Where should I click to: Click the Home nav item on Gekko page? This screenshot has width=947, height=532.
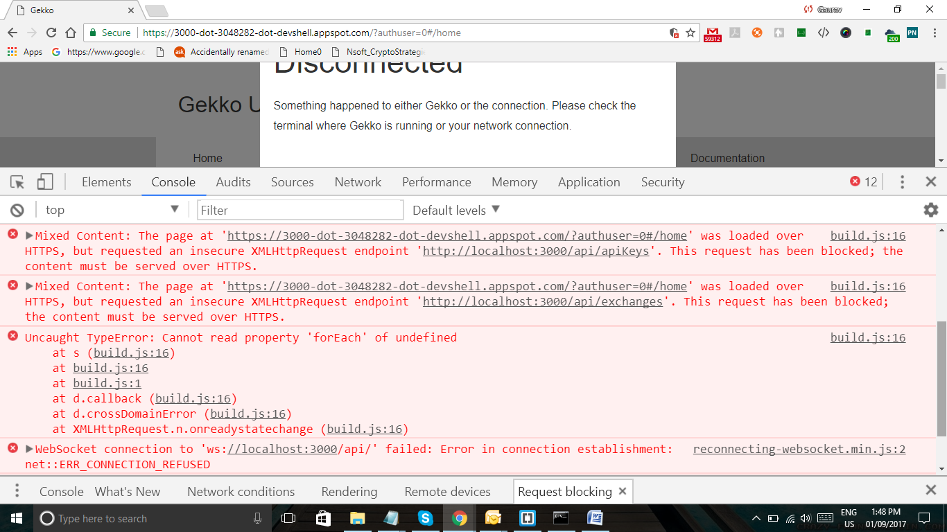(207, 158)
